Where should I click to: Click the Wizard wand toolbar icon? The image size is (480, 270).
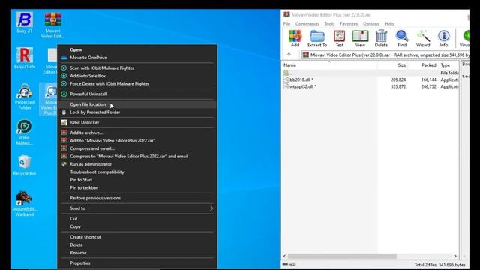coord(423,38)
